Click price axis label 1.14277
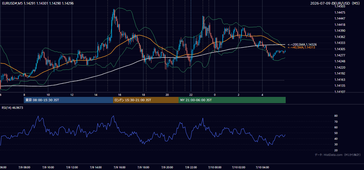364x170 pixels. 340,55
